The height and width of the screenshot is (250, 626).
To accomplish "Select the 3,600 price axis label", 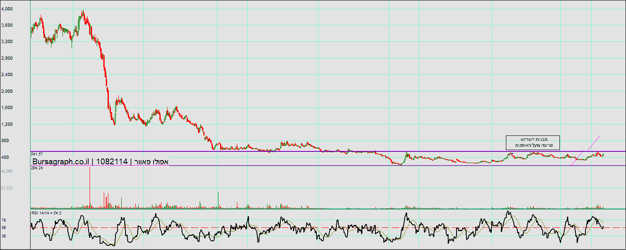I will 7,26.
